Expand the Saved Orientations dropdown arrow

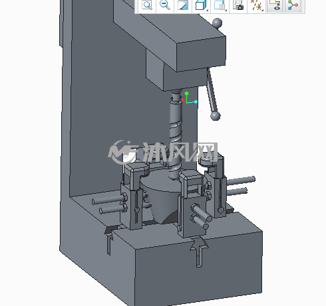[x=226, y=10]
